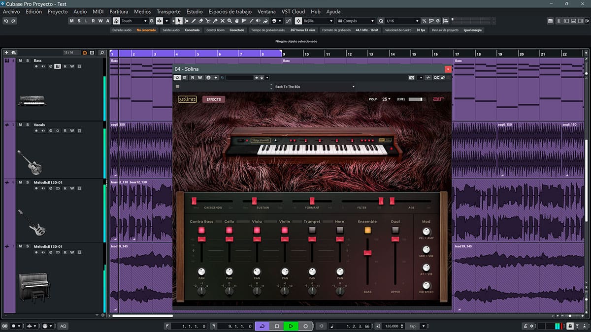Screen dimensions: 591x332
Task: Open the Ayuda menu
Action: pyautogui.click(x=333, y=11)
